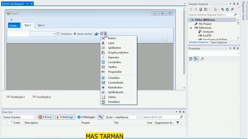Open the My Project tree item
The height and width of the screenshot is (139, 248).
pos(205,24)
